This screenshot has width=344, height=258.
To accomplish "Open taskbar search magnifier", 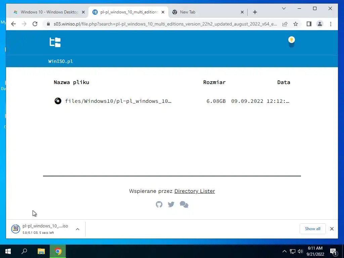I will 24,251.
